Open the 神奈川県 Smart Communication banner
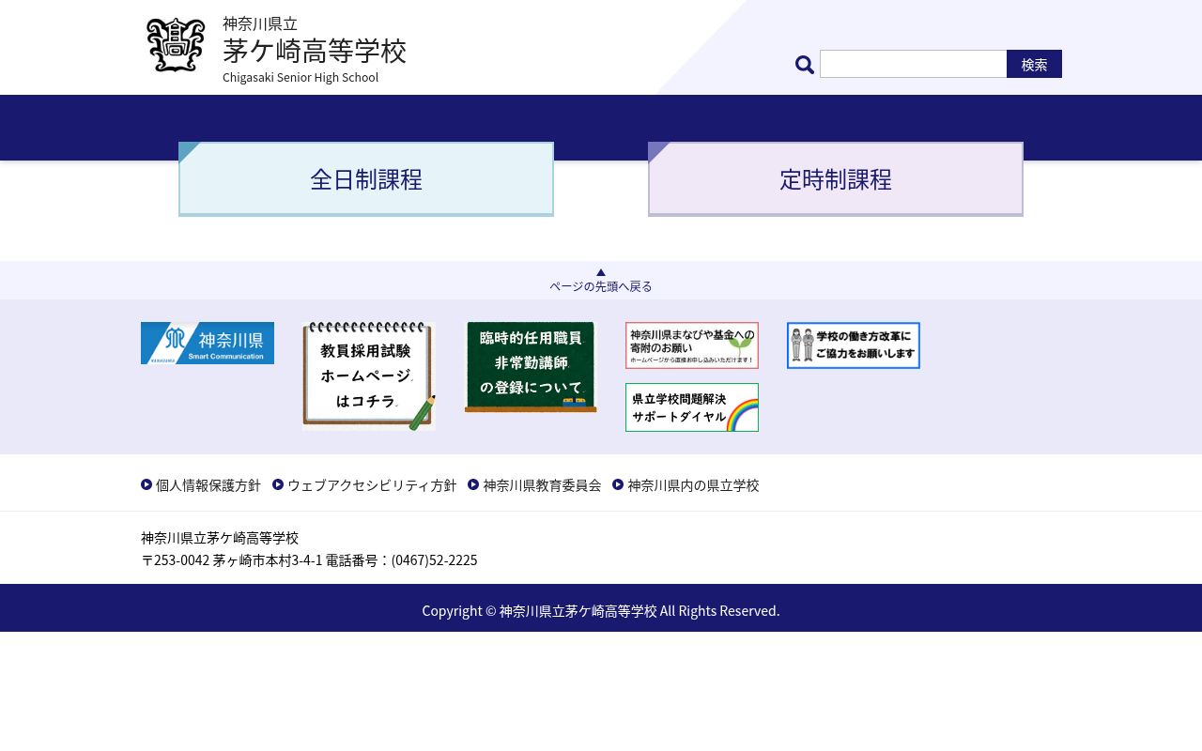Image resolution: width=1202 pixels, height=751 pixels. tap(208, 343)
